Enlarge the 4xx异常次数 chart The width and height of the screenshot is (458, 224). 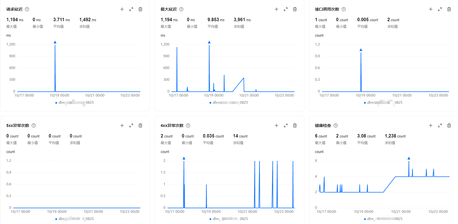286,125
